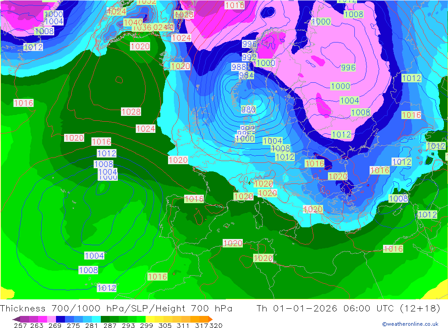Click the legend value 287
The width and height of the screenshot is (448, 328).
coord(110,325)
